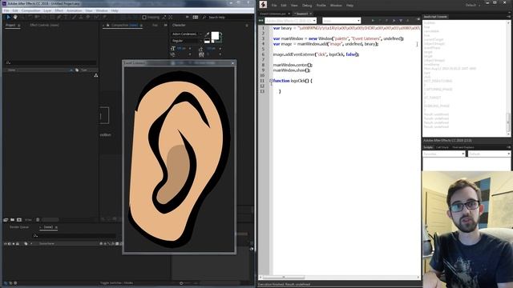Viewport: 513px width, 288px height.
Task: Open After Effects Layer menu
Action: tap(47, 10)
